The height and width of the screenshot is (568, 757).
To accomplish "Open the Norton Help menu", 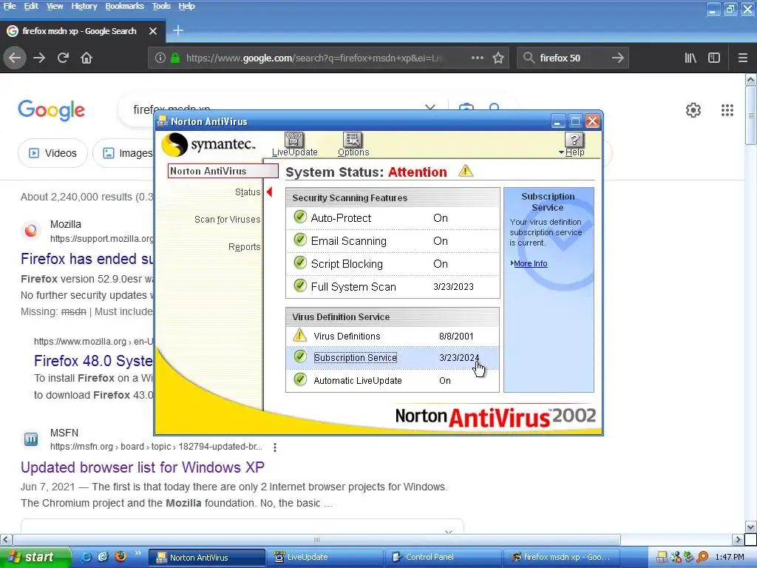I will [x=573, y=144].
